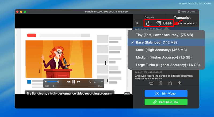Click the volume slider in the player
This screenshot has height=117, width=214.
[53, 82]
